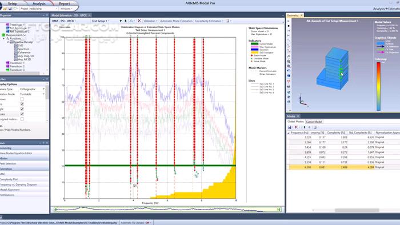Image resolution: width=400 pixels, height=225 pixels.
Task: Select the Spectrum tree item
Action: (23, 49)
